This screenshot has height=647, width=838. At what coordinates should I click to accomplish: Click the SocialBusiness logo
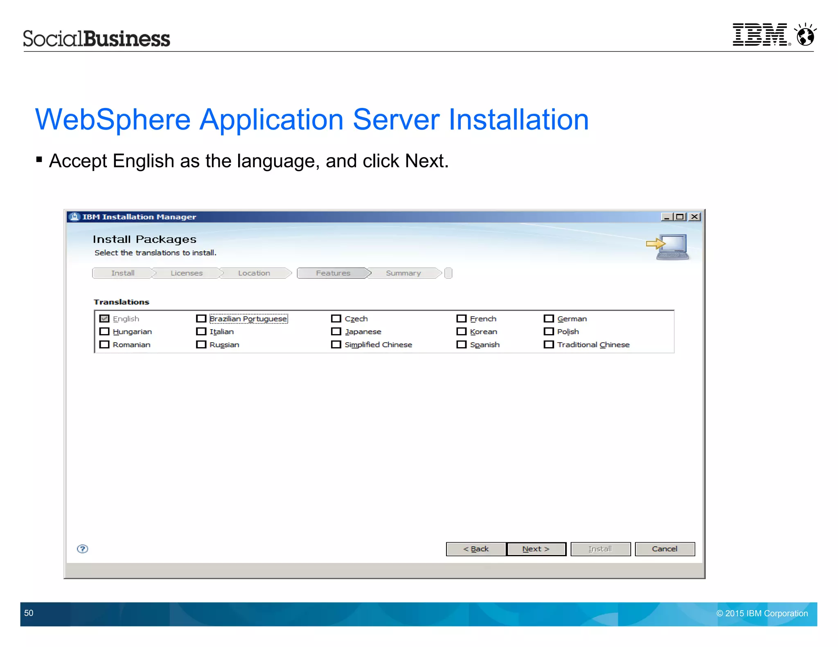[x=97, y=38]
